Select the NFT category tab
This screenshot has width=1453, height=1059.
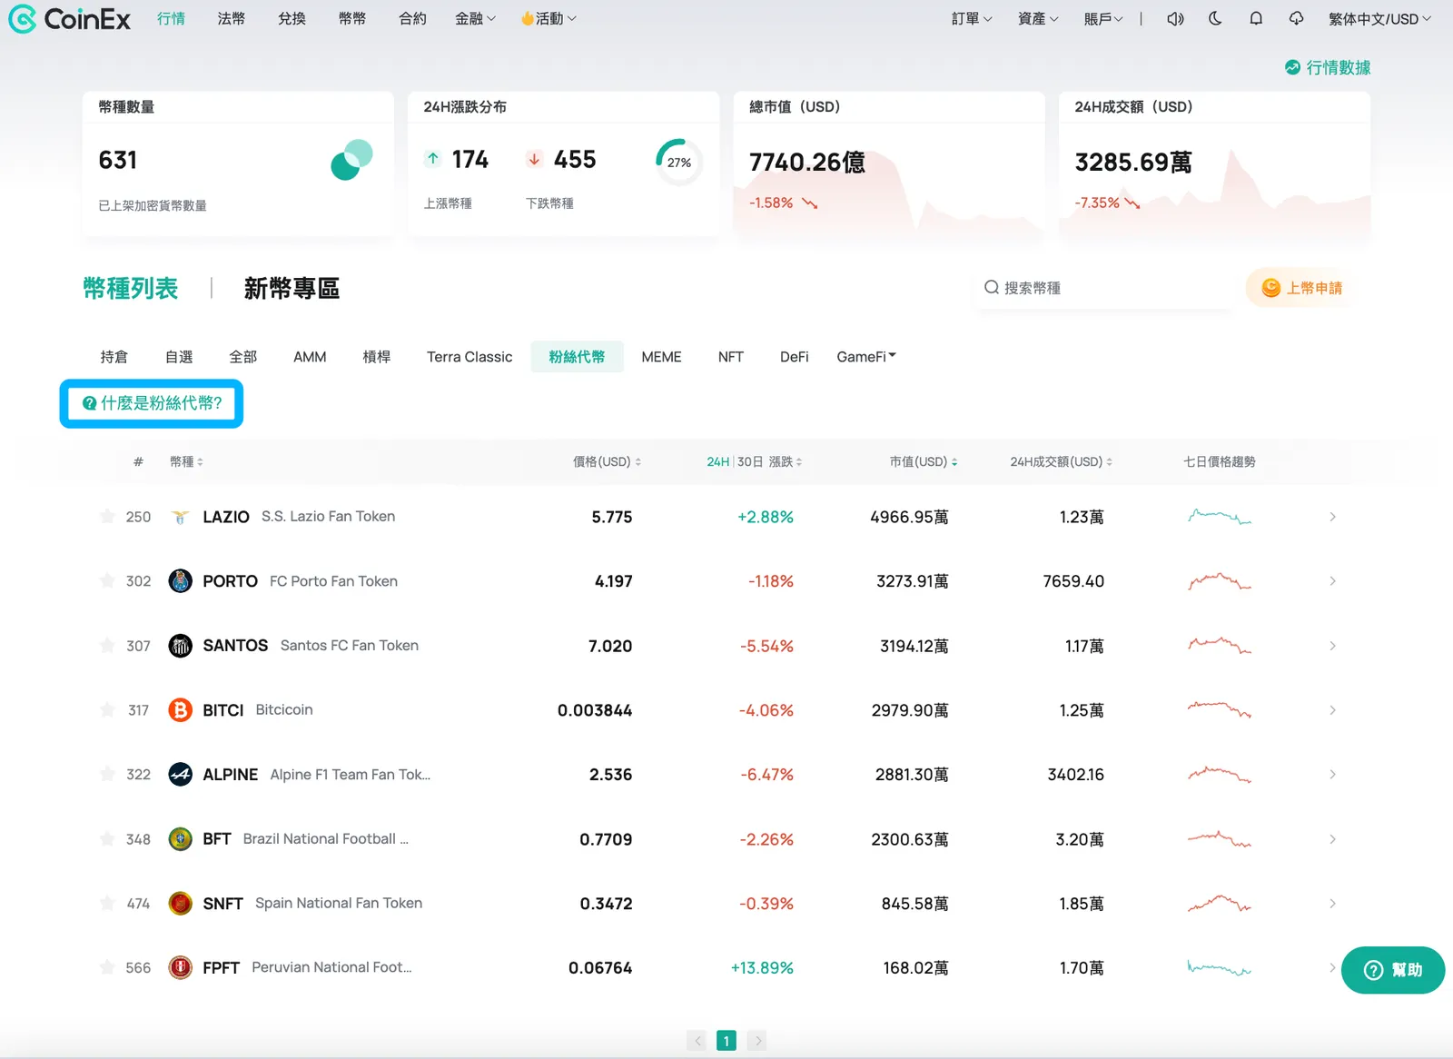(x=730, y=357)
